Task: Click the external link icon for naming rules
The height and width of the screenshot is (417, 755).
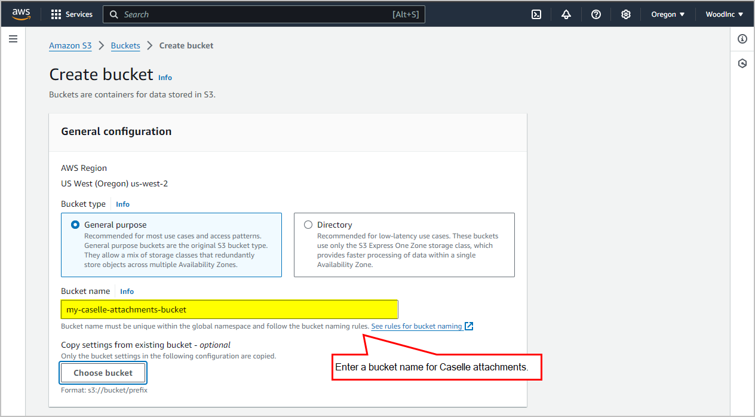Action: tap(469, 326)
